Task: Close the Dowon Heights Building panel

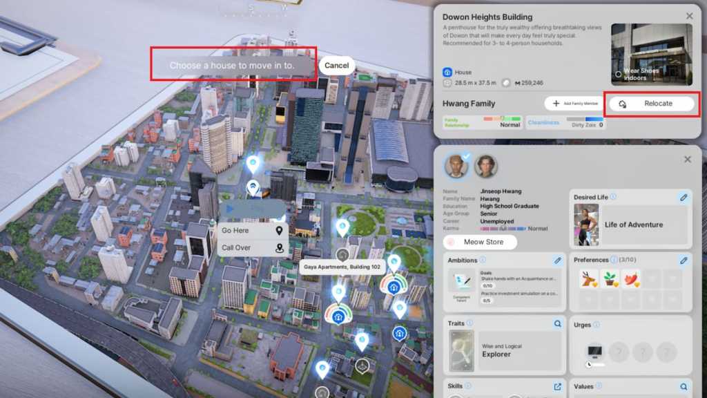Action: pyautogui.click(x=689, y=16)
